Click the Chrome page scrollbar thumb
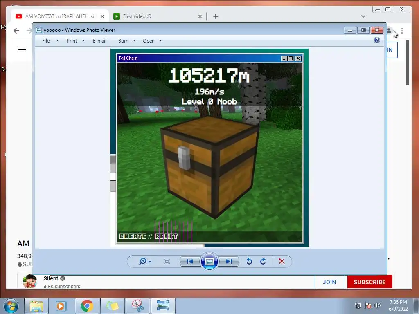This screenshot has height=314, width=419. (x=408, y=63)
